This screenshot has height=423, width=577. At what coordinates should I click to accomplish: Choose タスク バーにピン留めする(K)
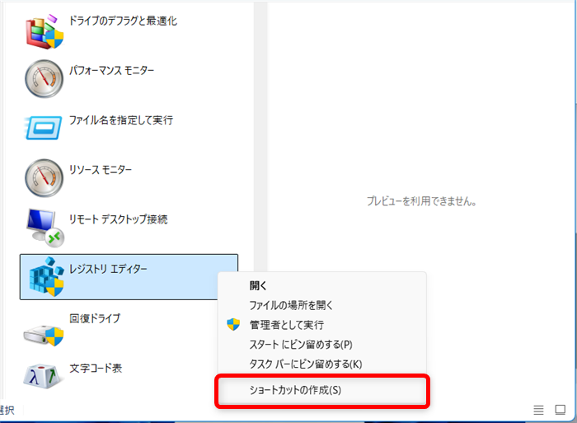[x=306, y=364]
